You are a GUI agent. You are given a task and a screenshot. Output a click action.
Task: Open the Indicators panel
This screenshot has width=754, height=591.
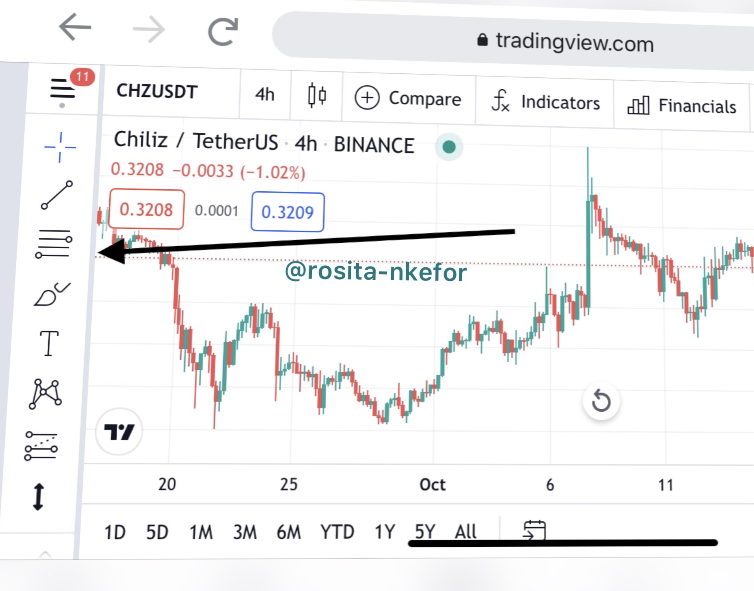(545, 102)
